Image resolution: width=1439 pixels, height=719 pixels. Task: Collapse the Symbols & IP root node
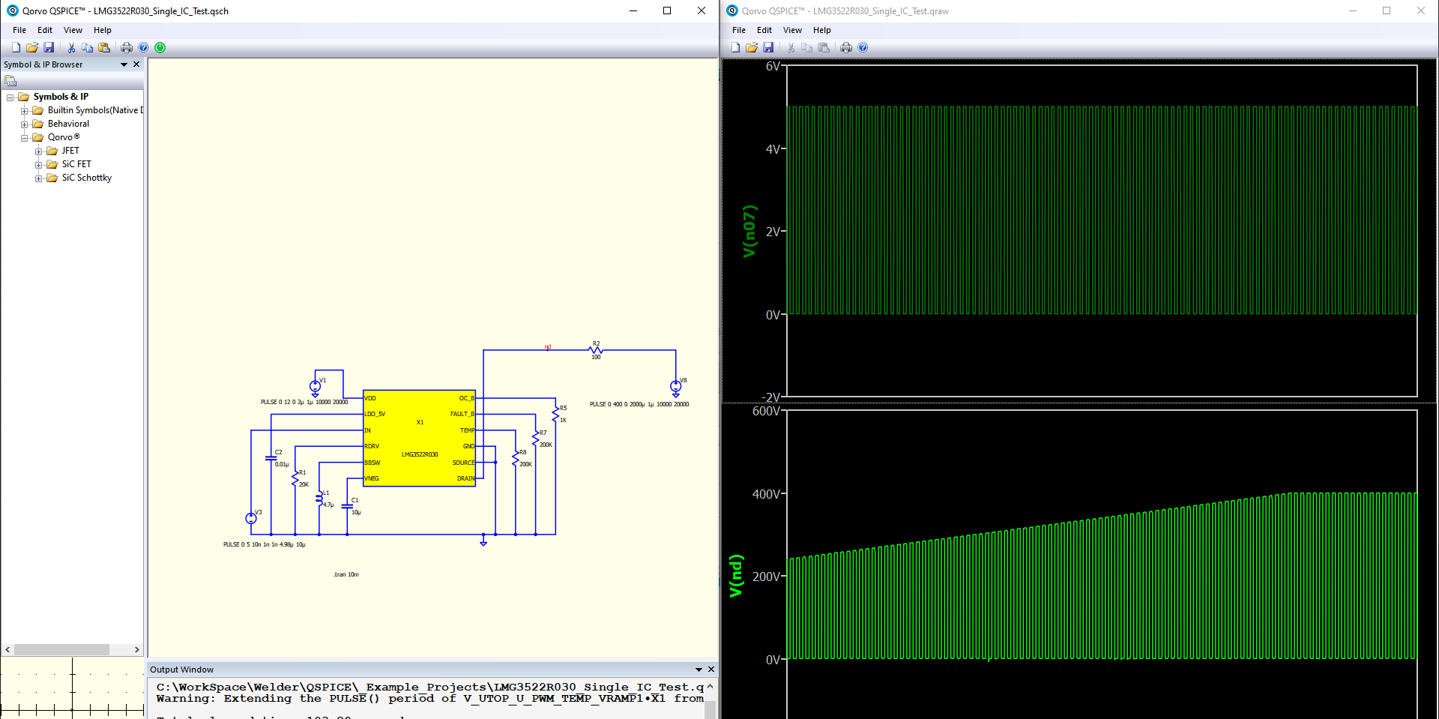click(x=10, y=97)
